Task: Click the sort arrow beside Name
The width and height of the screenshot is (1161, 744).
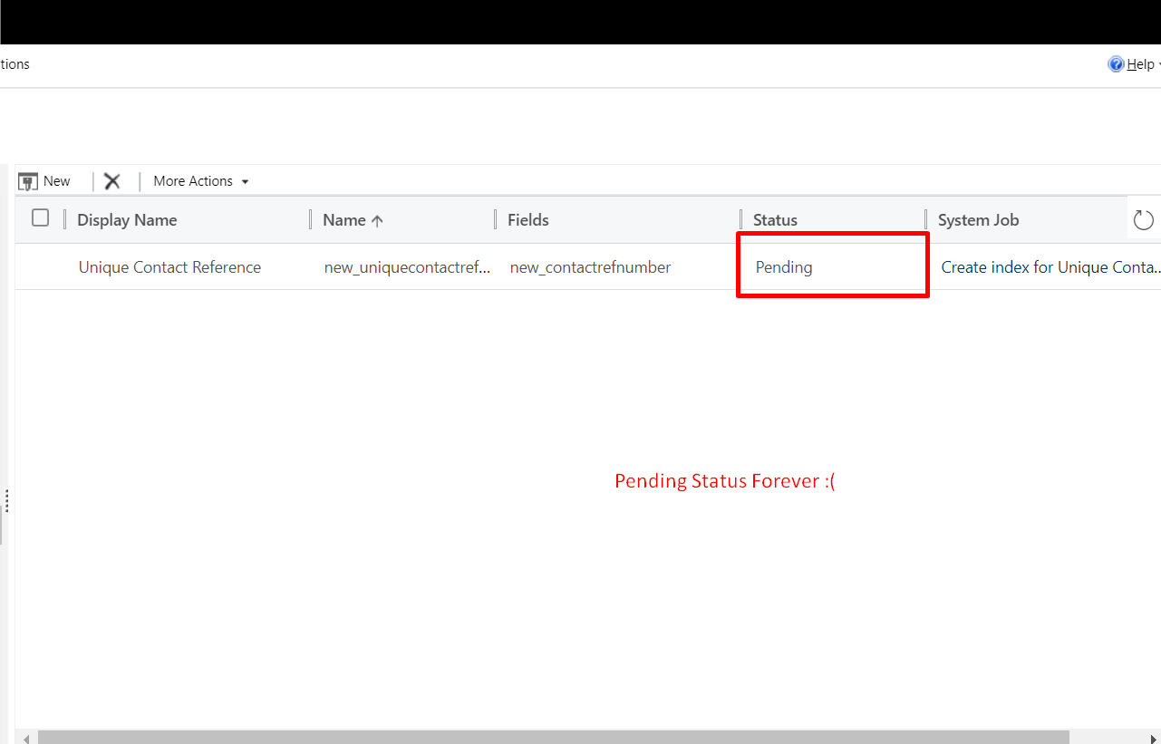Action: pos(377,220)
